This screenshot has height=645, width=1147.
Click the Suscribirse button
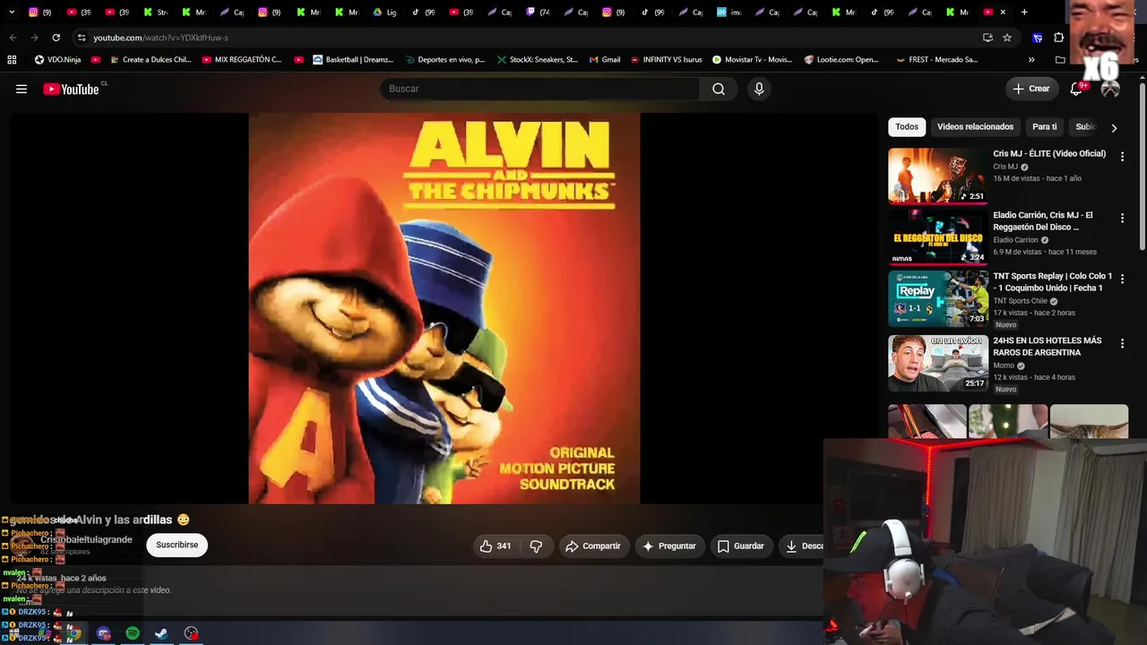[x=177, y=546]
